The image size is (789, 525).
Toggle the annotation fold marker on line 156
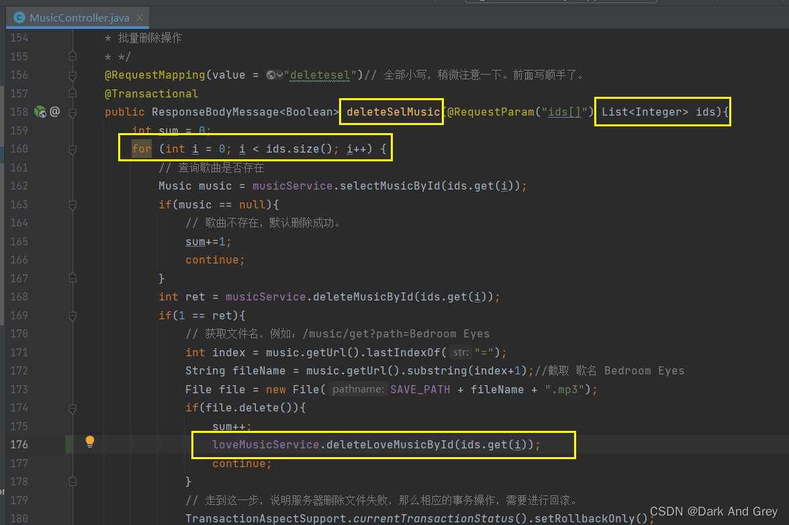[x=73, y=75]
